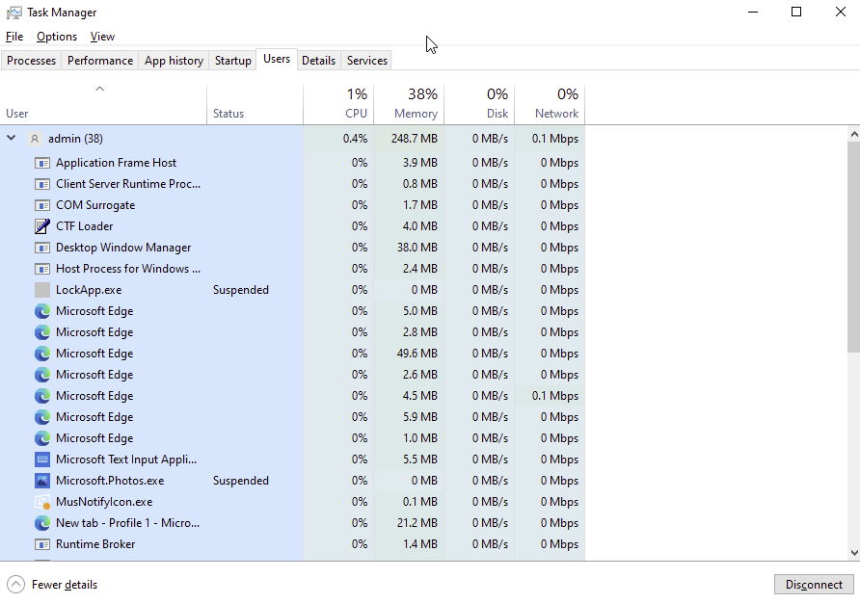Sort by the Network column header
The width and height of the screenshot is (860, 604).
click(x=550, y=104)
